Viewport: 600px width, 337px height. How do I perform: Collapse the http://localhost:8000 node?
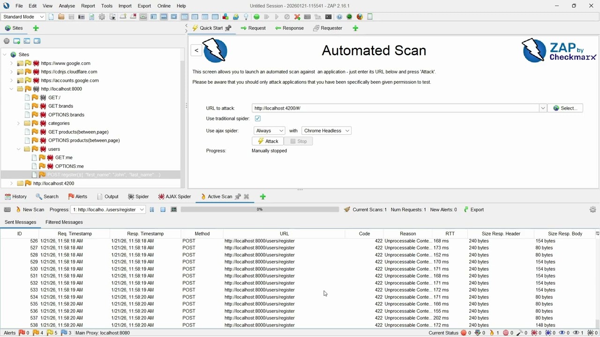pos(11,89)
